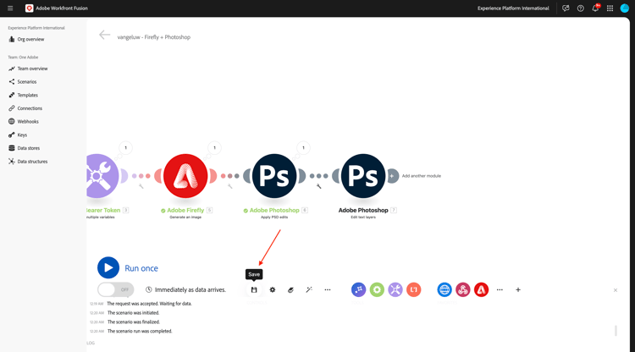
Task: Open the hamburger menu in top bar
Action: point(10,8)
